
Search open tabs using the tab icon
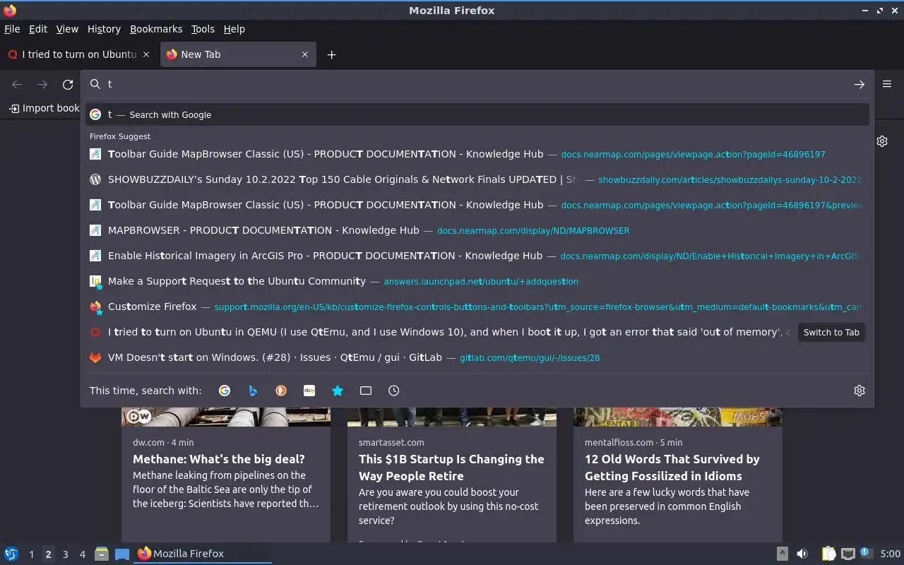366,391
